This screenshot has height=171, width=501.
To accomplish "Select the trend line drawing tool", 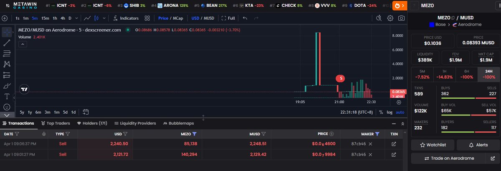I will [x=7, y=43].
